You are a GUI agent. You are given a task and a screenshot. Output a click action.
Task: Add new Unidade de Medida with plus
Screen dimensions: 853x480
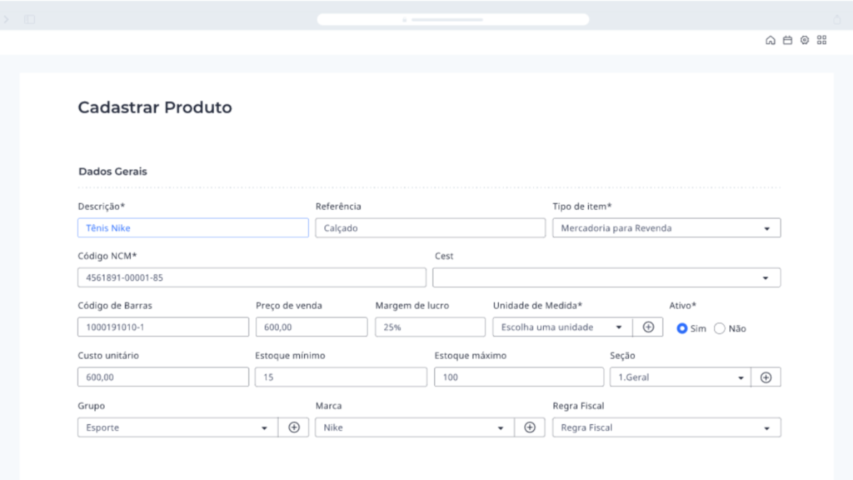click(x=647, y=327)
